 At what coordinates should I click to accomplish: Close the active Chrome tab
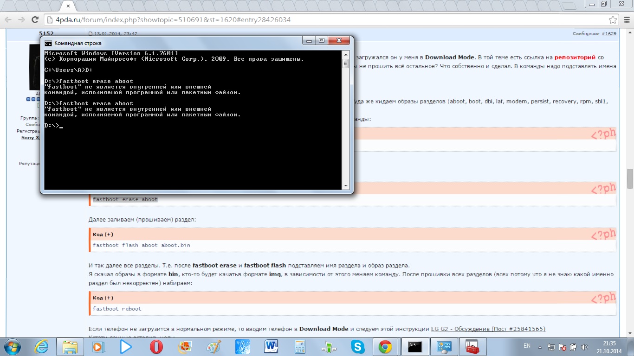68,6
